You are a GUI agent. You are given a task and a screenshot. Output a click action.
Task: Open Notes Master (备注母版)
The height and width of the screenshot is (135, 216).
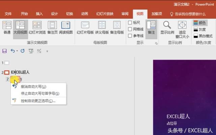point(117,28)
